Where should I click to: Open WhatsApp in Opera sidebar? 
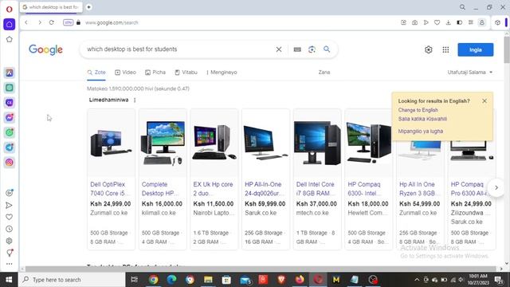(x=9, y=132)
